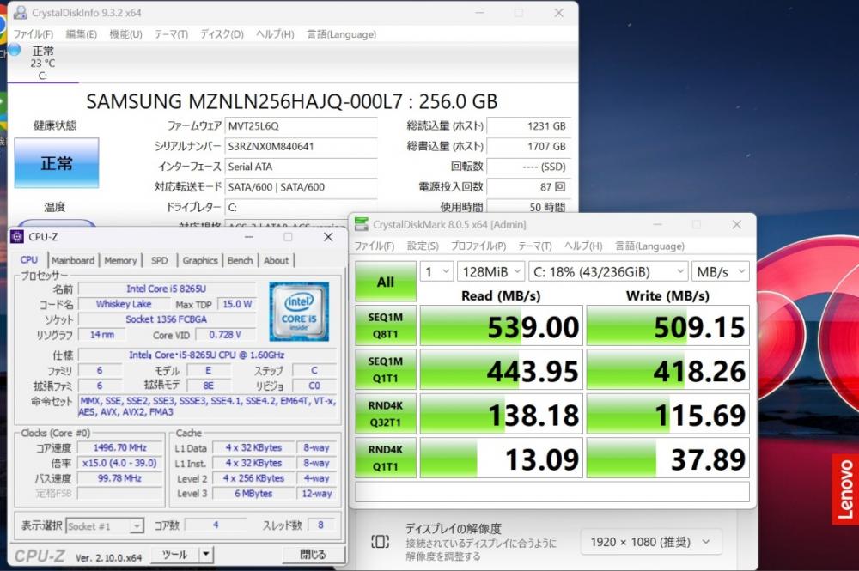859x571 pixels.
Task: Click the interface field showing Serial ATA
Action: tap(302, 167)
